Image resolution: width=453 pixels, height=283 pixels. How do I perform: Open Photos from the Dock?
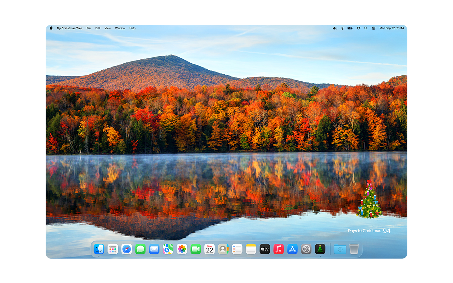(x=182, y=249)
